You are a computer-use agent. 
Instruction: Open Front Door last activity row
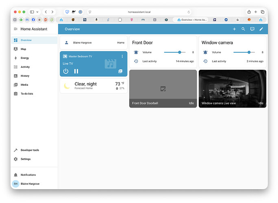[x=163, y=61]
